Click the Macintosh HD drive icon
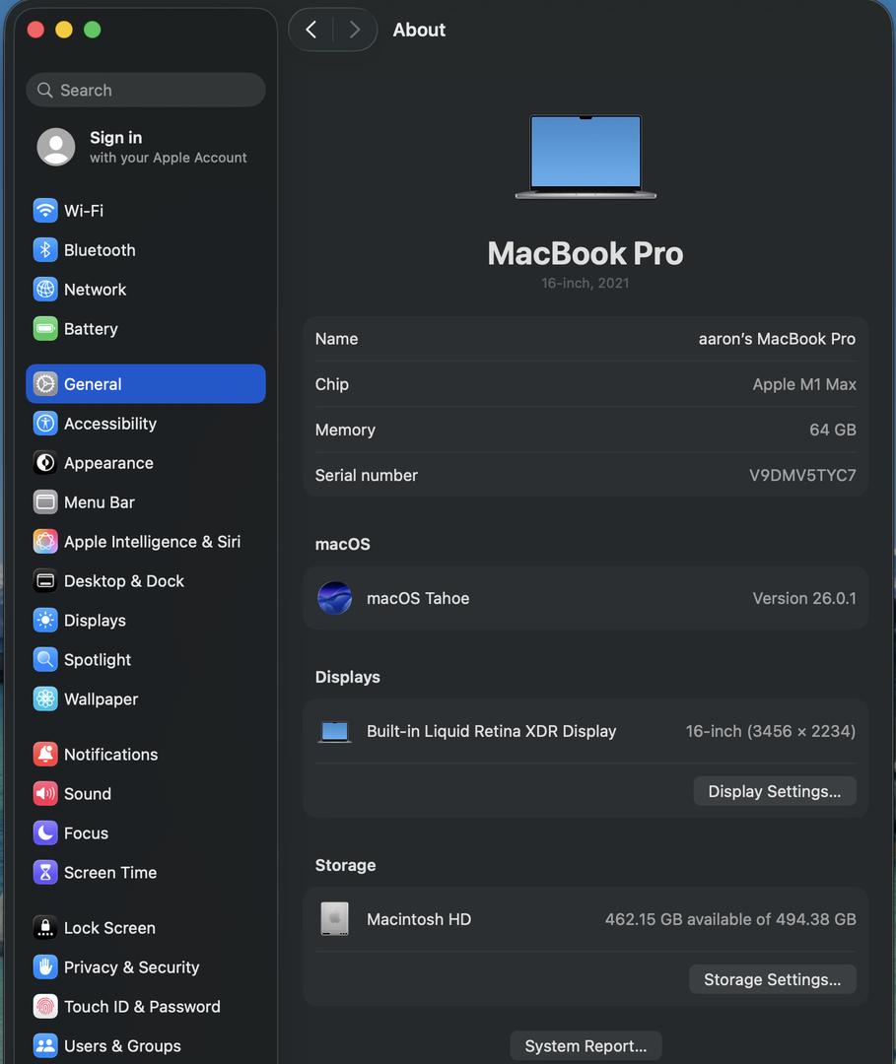The height and width of the screenshot is (1064, 896). (335, 919)
